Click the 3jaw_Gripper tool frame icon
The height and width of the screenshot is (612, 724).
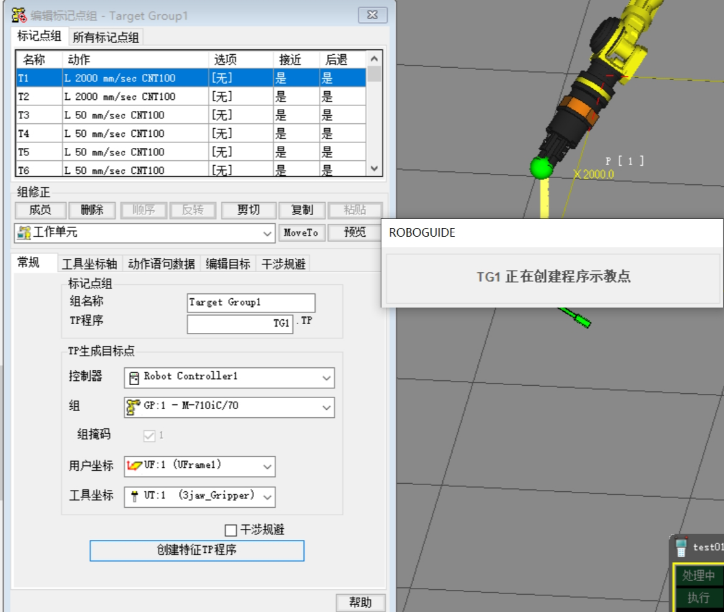click(136, 496)
